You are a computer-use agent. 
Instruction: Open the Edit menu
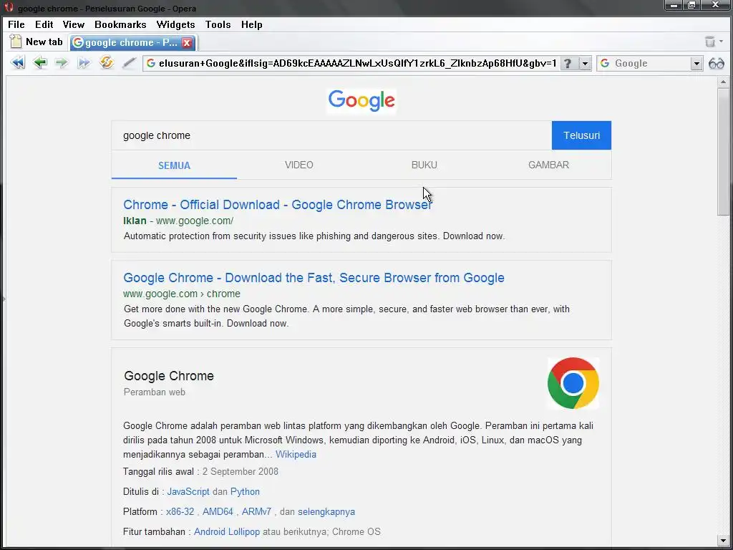point(44,24)
